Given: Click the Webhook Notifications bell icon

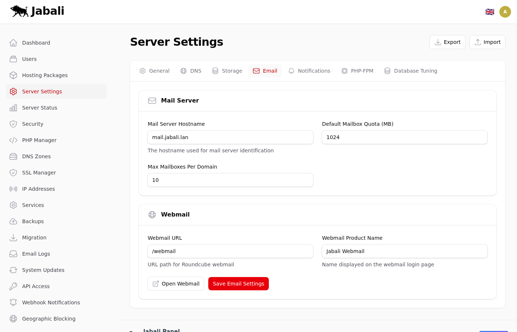Looking at the screenshot, I should pyautogui.click(x=13, y=302).
